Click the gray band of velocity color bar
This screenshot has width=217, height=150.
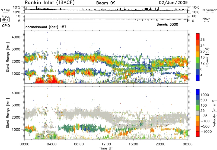click(198, 113)
